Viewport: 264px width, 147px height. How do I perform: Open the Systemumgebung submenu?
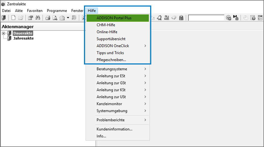(x=145, y=111)
